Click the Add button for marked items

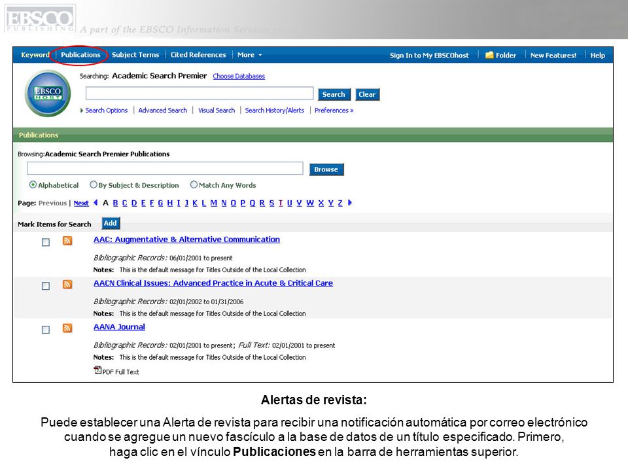(x=110, y=224)
